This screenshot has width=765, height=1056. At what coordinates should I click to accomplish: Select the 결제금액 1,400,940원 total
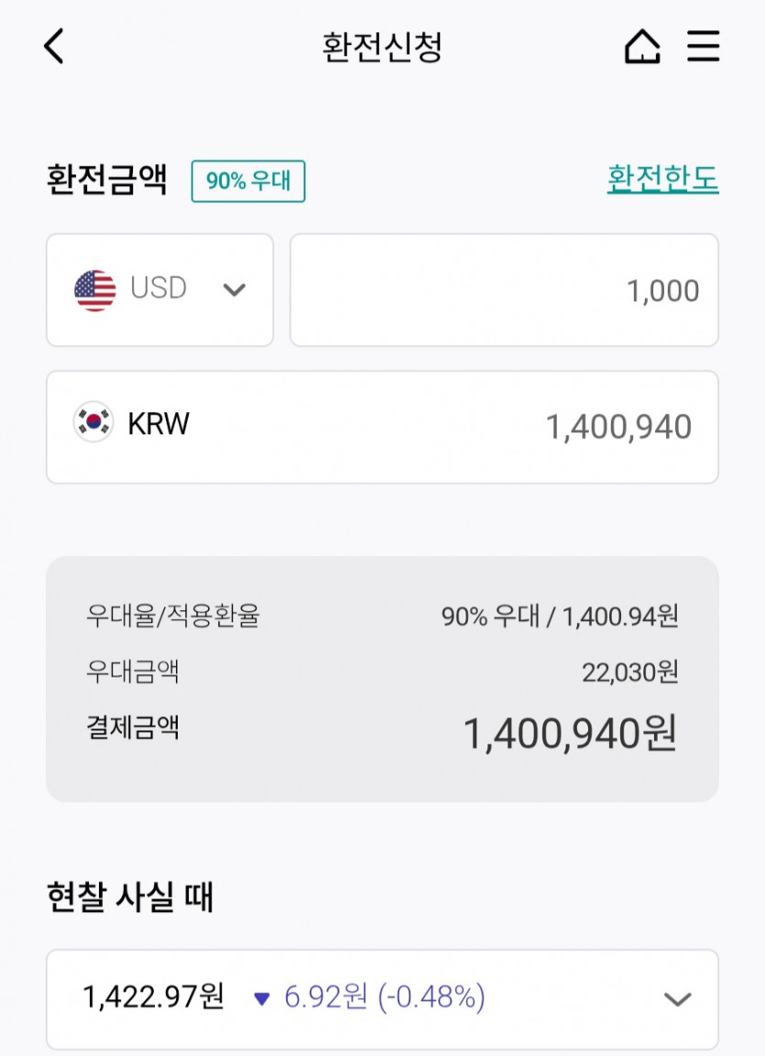click(x=569, y=734)
